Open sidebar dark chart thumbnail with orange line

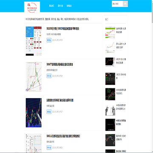coord(110,62)
